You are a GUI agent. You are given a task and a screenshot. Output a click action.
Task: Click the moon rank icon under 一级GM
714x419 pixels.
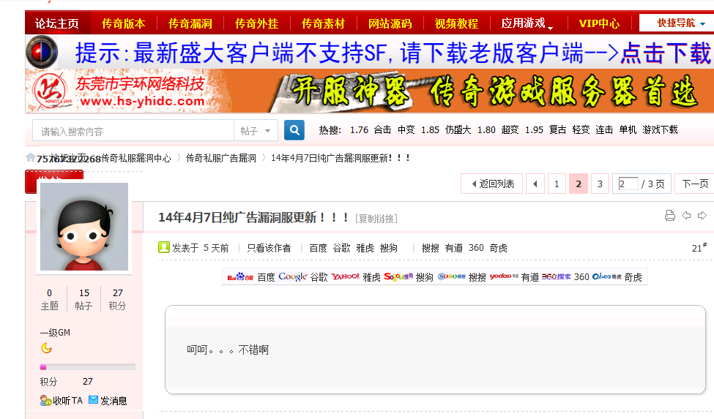click(46, 348)
